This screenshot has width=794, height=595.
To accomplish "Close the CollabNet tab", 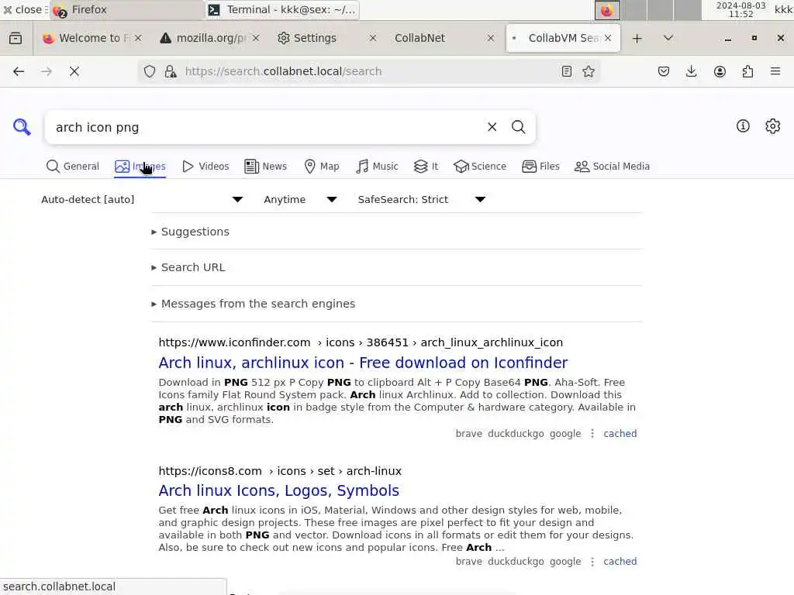I will click(x=491, y=38).
